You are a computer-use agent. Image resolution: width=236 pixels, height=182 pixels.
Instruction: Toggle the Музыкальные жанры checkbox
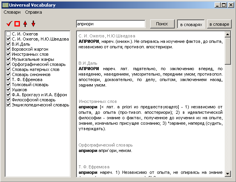point(8,60)
